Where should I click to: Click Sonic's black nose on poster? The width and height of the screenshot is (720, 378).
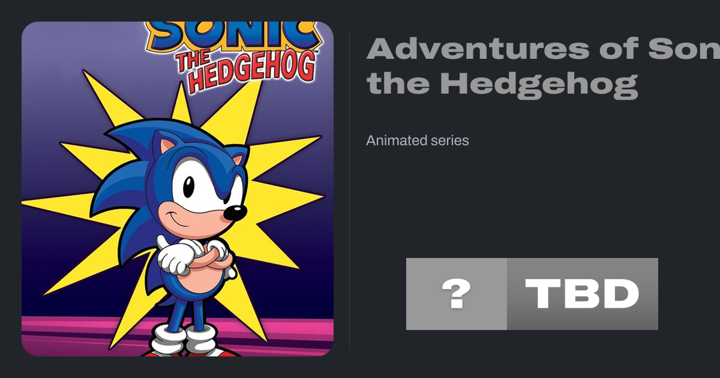[236, 212]
